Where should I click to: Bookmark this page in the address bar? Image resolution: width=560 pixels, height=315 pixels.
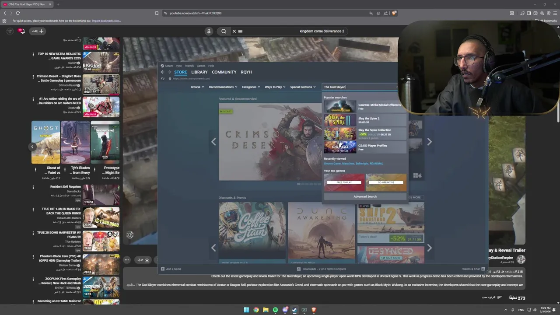[x=157, y=13]
